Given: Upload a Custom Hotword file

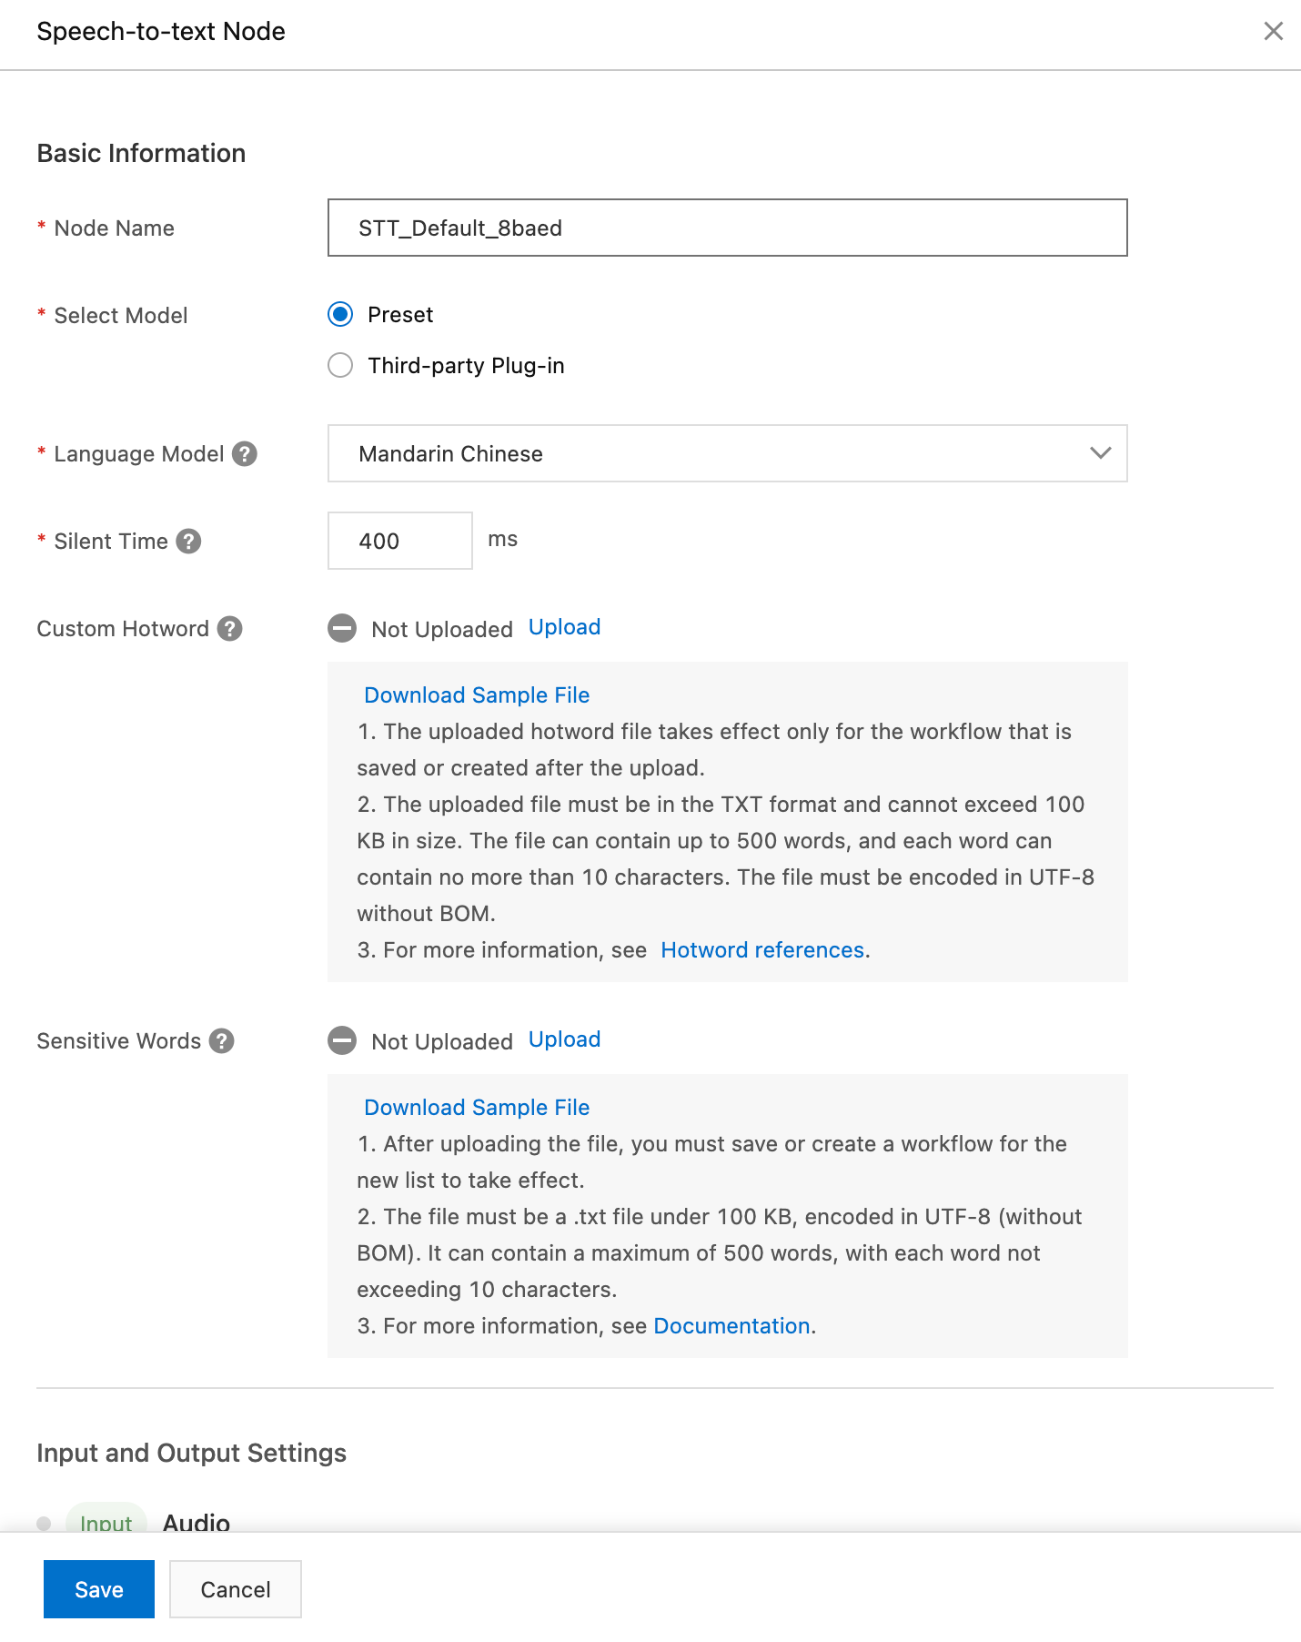Looking at the screenshot, I should pos(564,627).
